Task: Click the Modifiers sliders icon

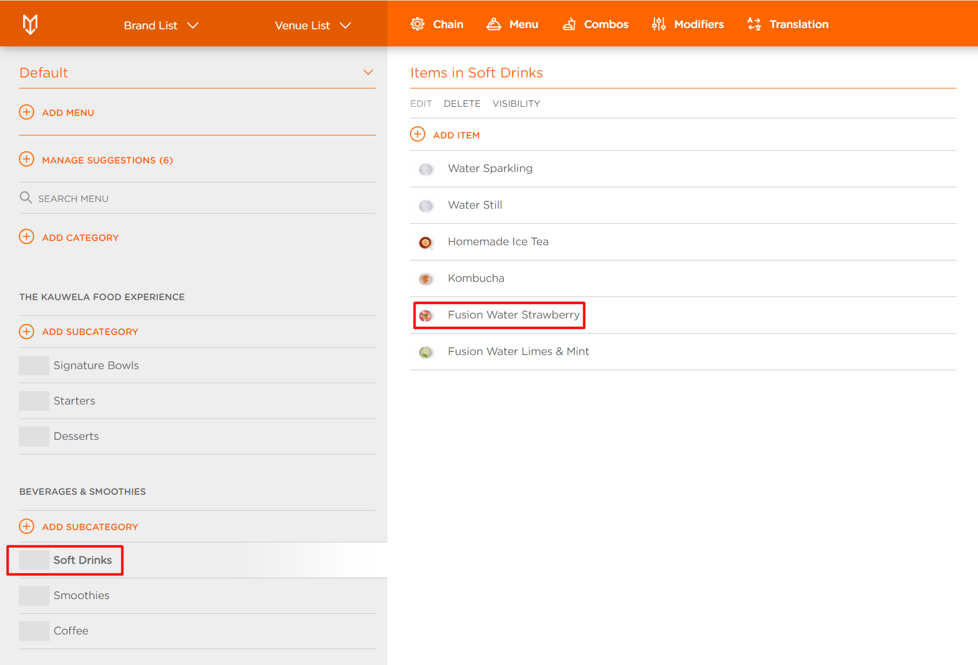Action: tap(659, 24)
